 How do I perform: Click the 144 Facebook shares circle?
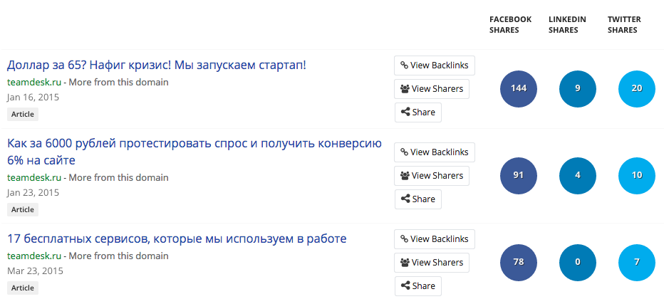tap(519, 88)
